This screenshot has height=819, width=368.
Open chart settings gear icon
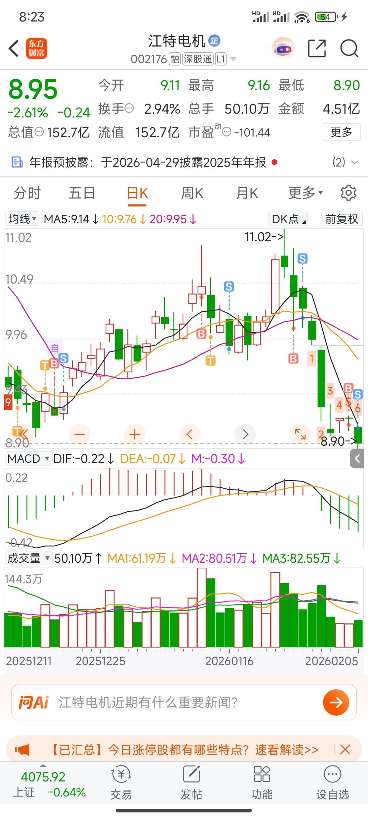coord(349,193)
